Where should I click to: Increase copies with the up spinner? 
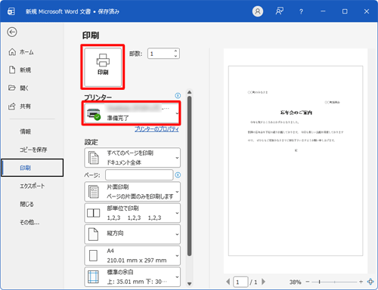175,51
